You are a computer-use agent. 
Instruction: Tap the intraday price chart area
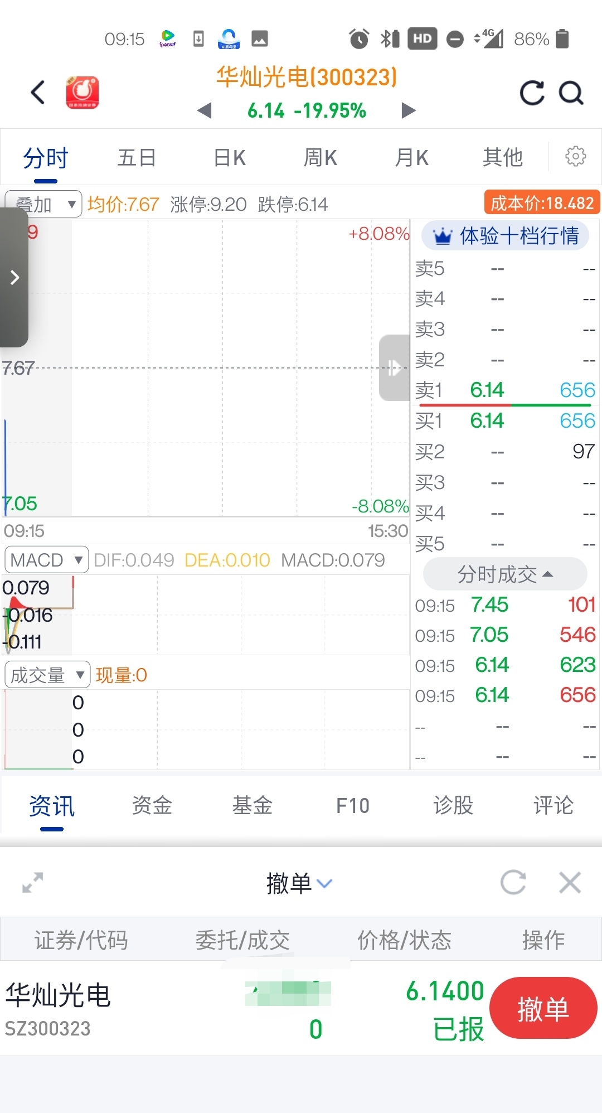pos(206,368)
